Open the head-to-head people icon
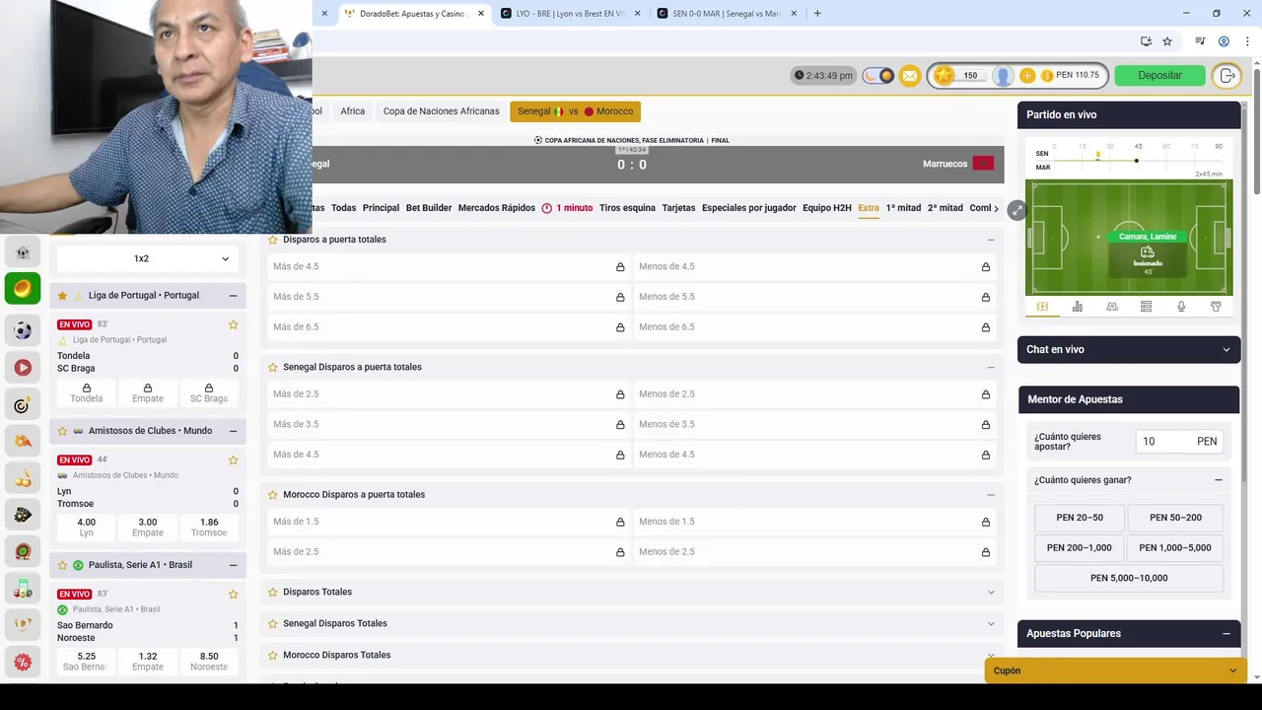The image size is (1262, 710). (x=1111, y=307)
